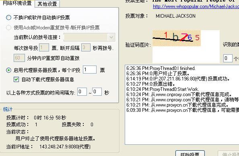Image resolution: width=239 pixels, height=156 pixels.
Task: Select the Ads/Modem 重复拨号 radio option
Action: pyautogui.click(x=9, y=28)
